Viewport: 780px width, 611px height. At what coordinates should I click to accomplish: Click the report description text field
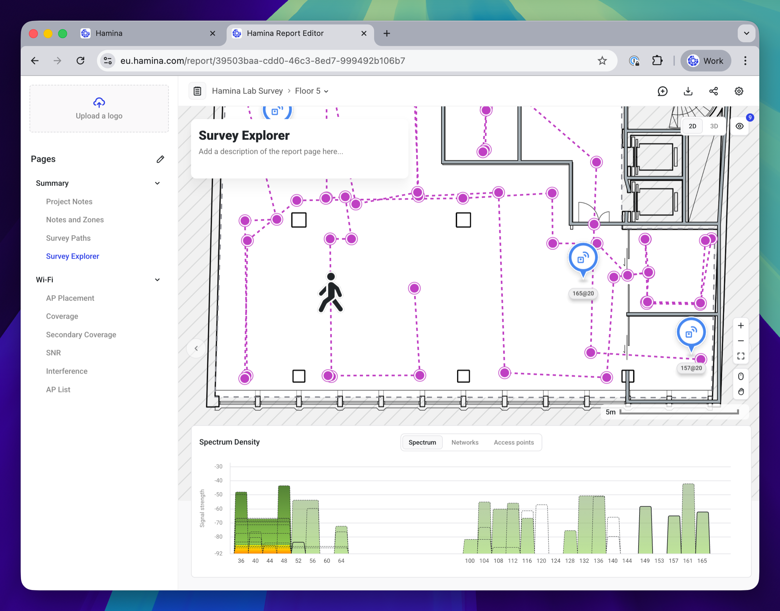coord(271,151)
